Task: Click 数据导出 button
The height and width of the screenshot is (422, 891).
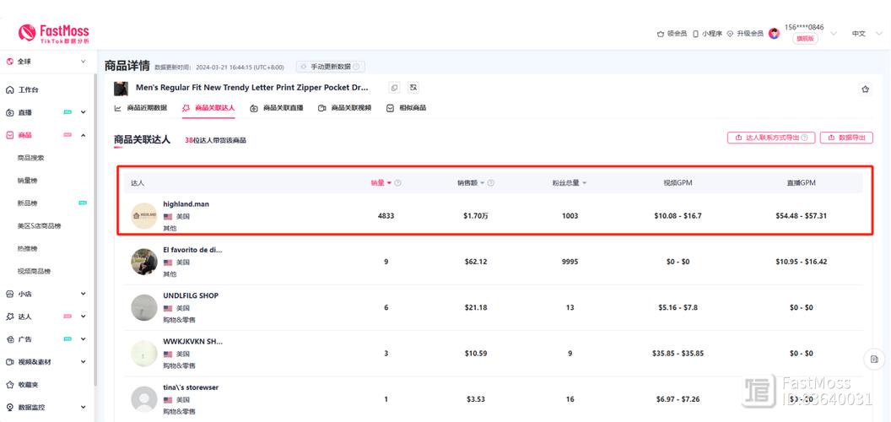Action: tap(846, 138)
